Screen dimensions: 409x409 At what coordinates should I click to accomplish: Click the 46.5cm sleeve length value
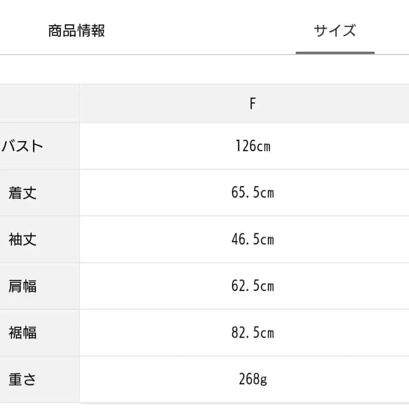coord(253,240)
